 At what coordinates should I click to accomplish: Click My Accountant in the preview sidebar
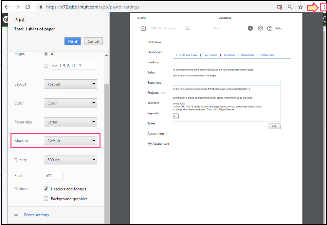point(158,144)
